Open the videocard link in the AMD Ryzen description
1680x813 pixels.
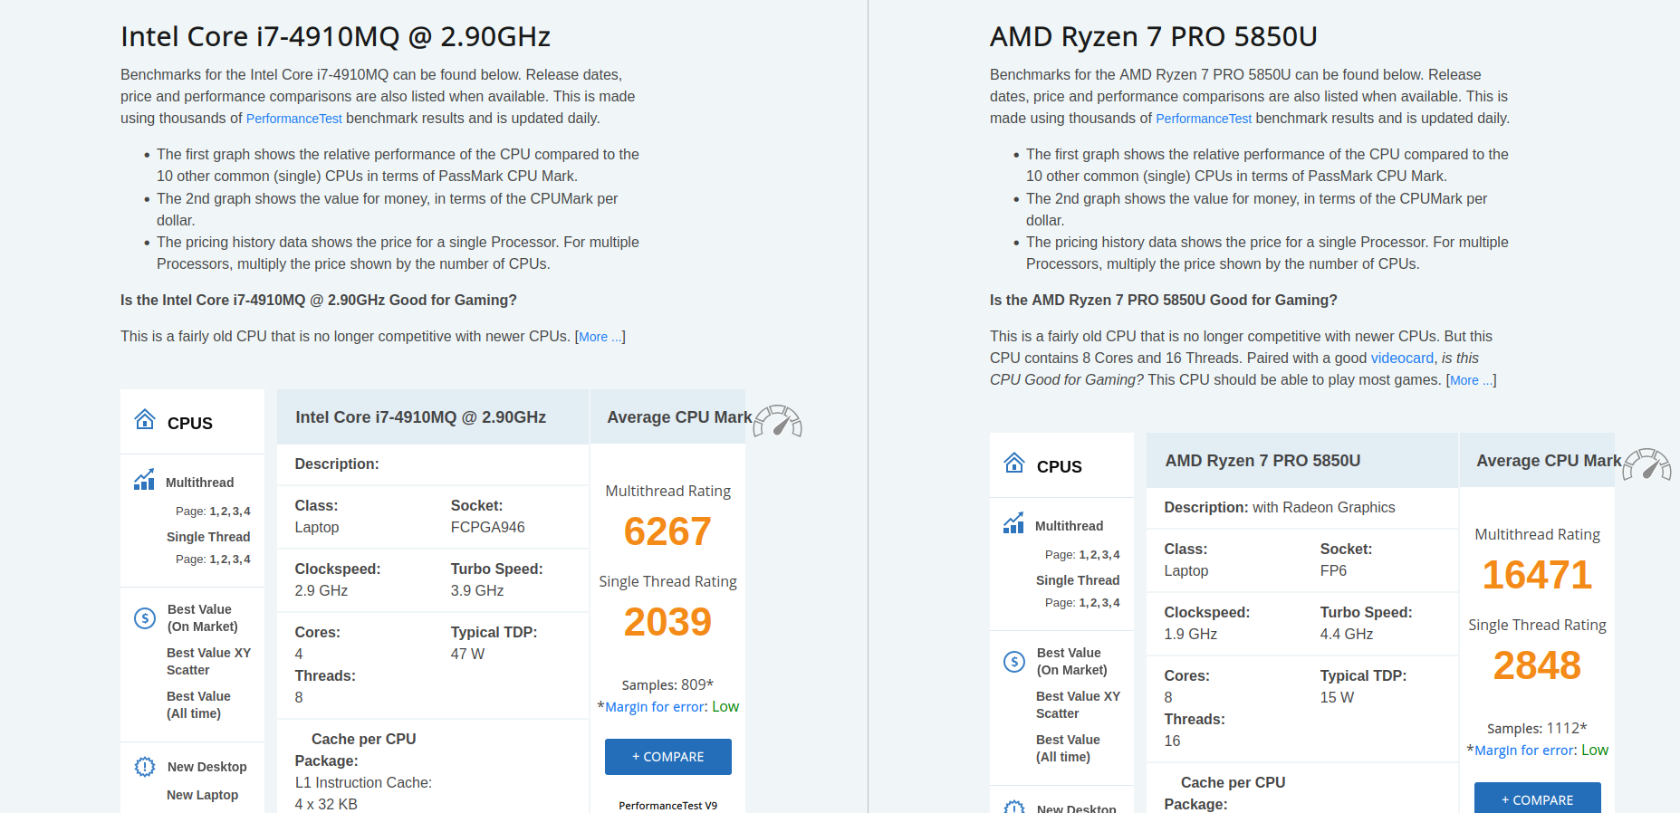click(x=1402, y=359)
